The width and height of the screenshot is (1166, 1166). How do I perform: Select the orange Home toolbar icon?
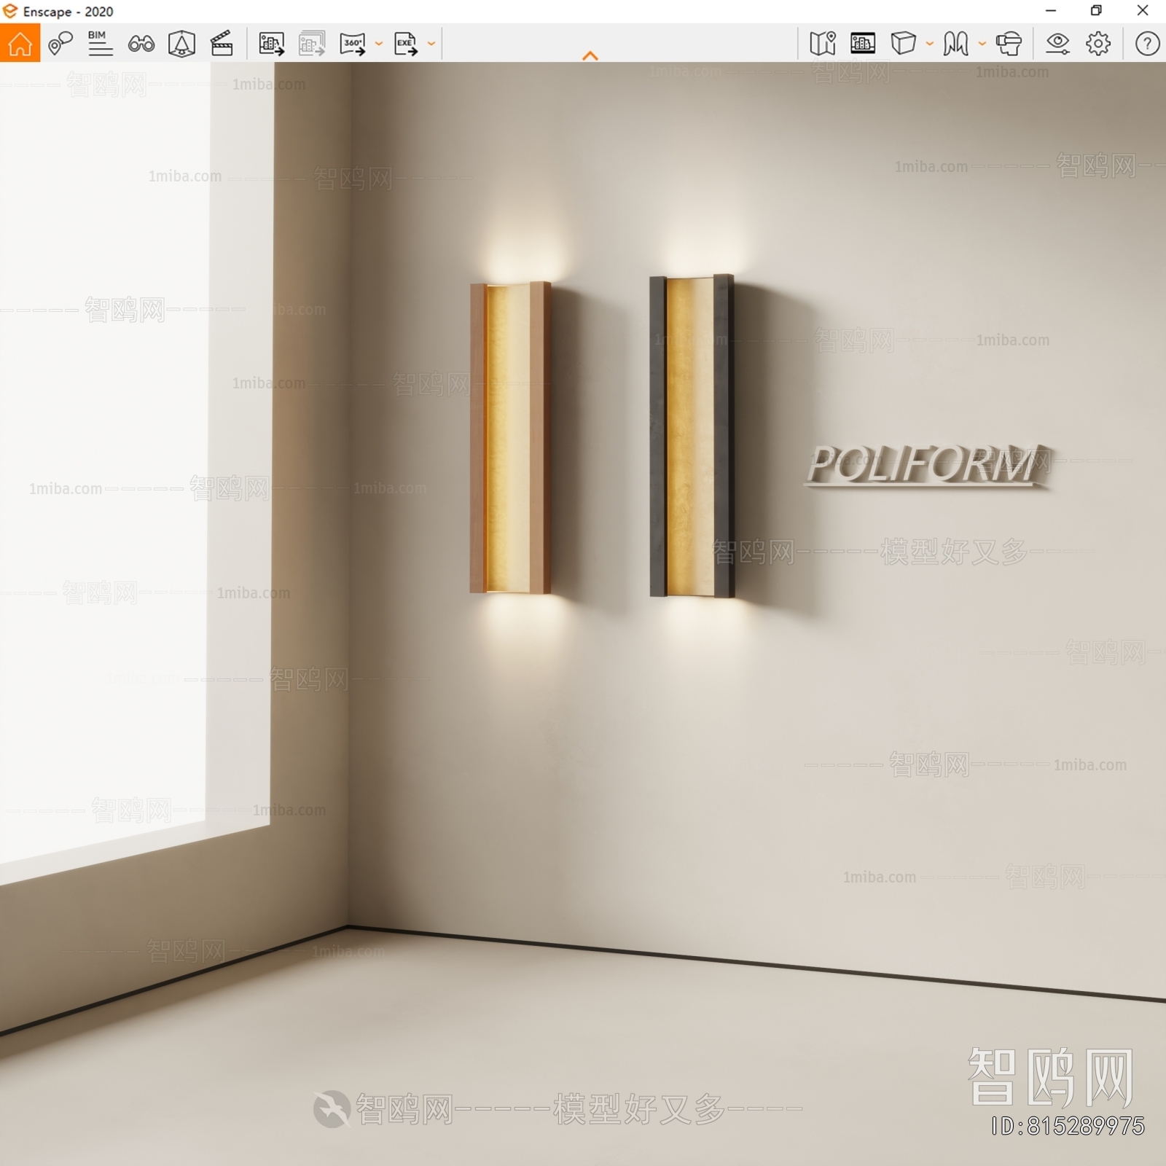(x=20, y=44)
